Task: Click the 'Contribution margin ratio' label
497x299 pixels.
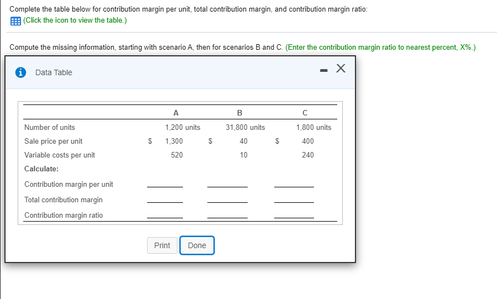Action: [64, 216]
